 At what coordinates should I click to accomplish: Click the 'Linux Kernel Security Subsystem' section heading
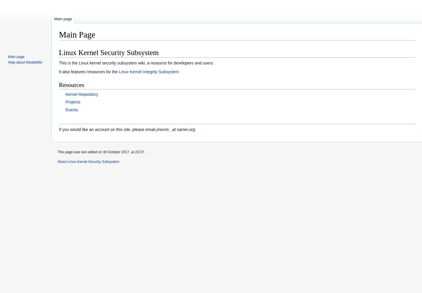[x=109, y=53]
